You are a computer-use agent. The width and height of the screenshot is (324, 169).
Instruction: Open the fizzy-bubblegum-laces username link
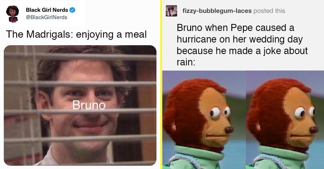tap(217, 11)
